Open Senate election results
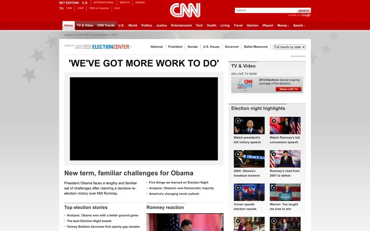 (193, 47)
